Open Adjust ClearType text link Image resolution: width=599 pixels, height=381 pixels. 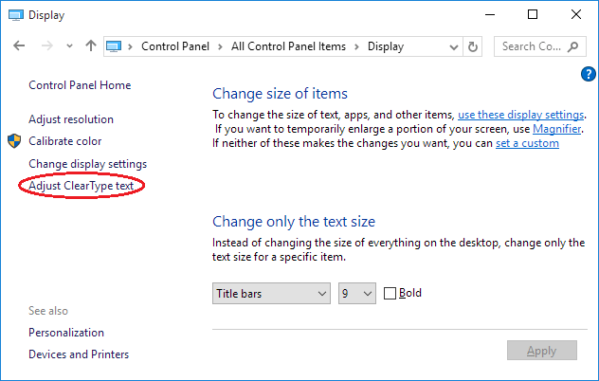[x=81, y=186]
